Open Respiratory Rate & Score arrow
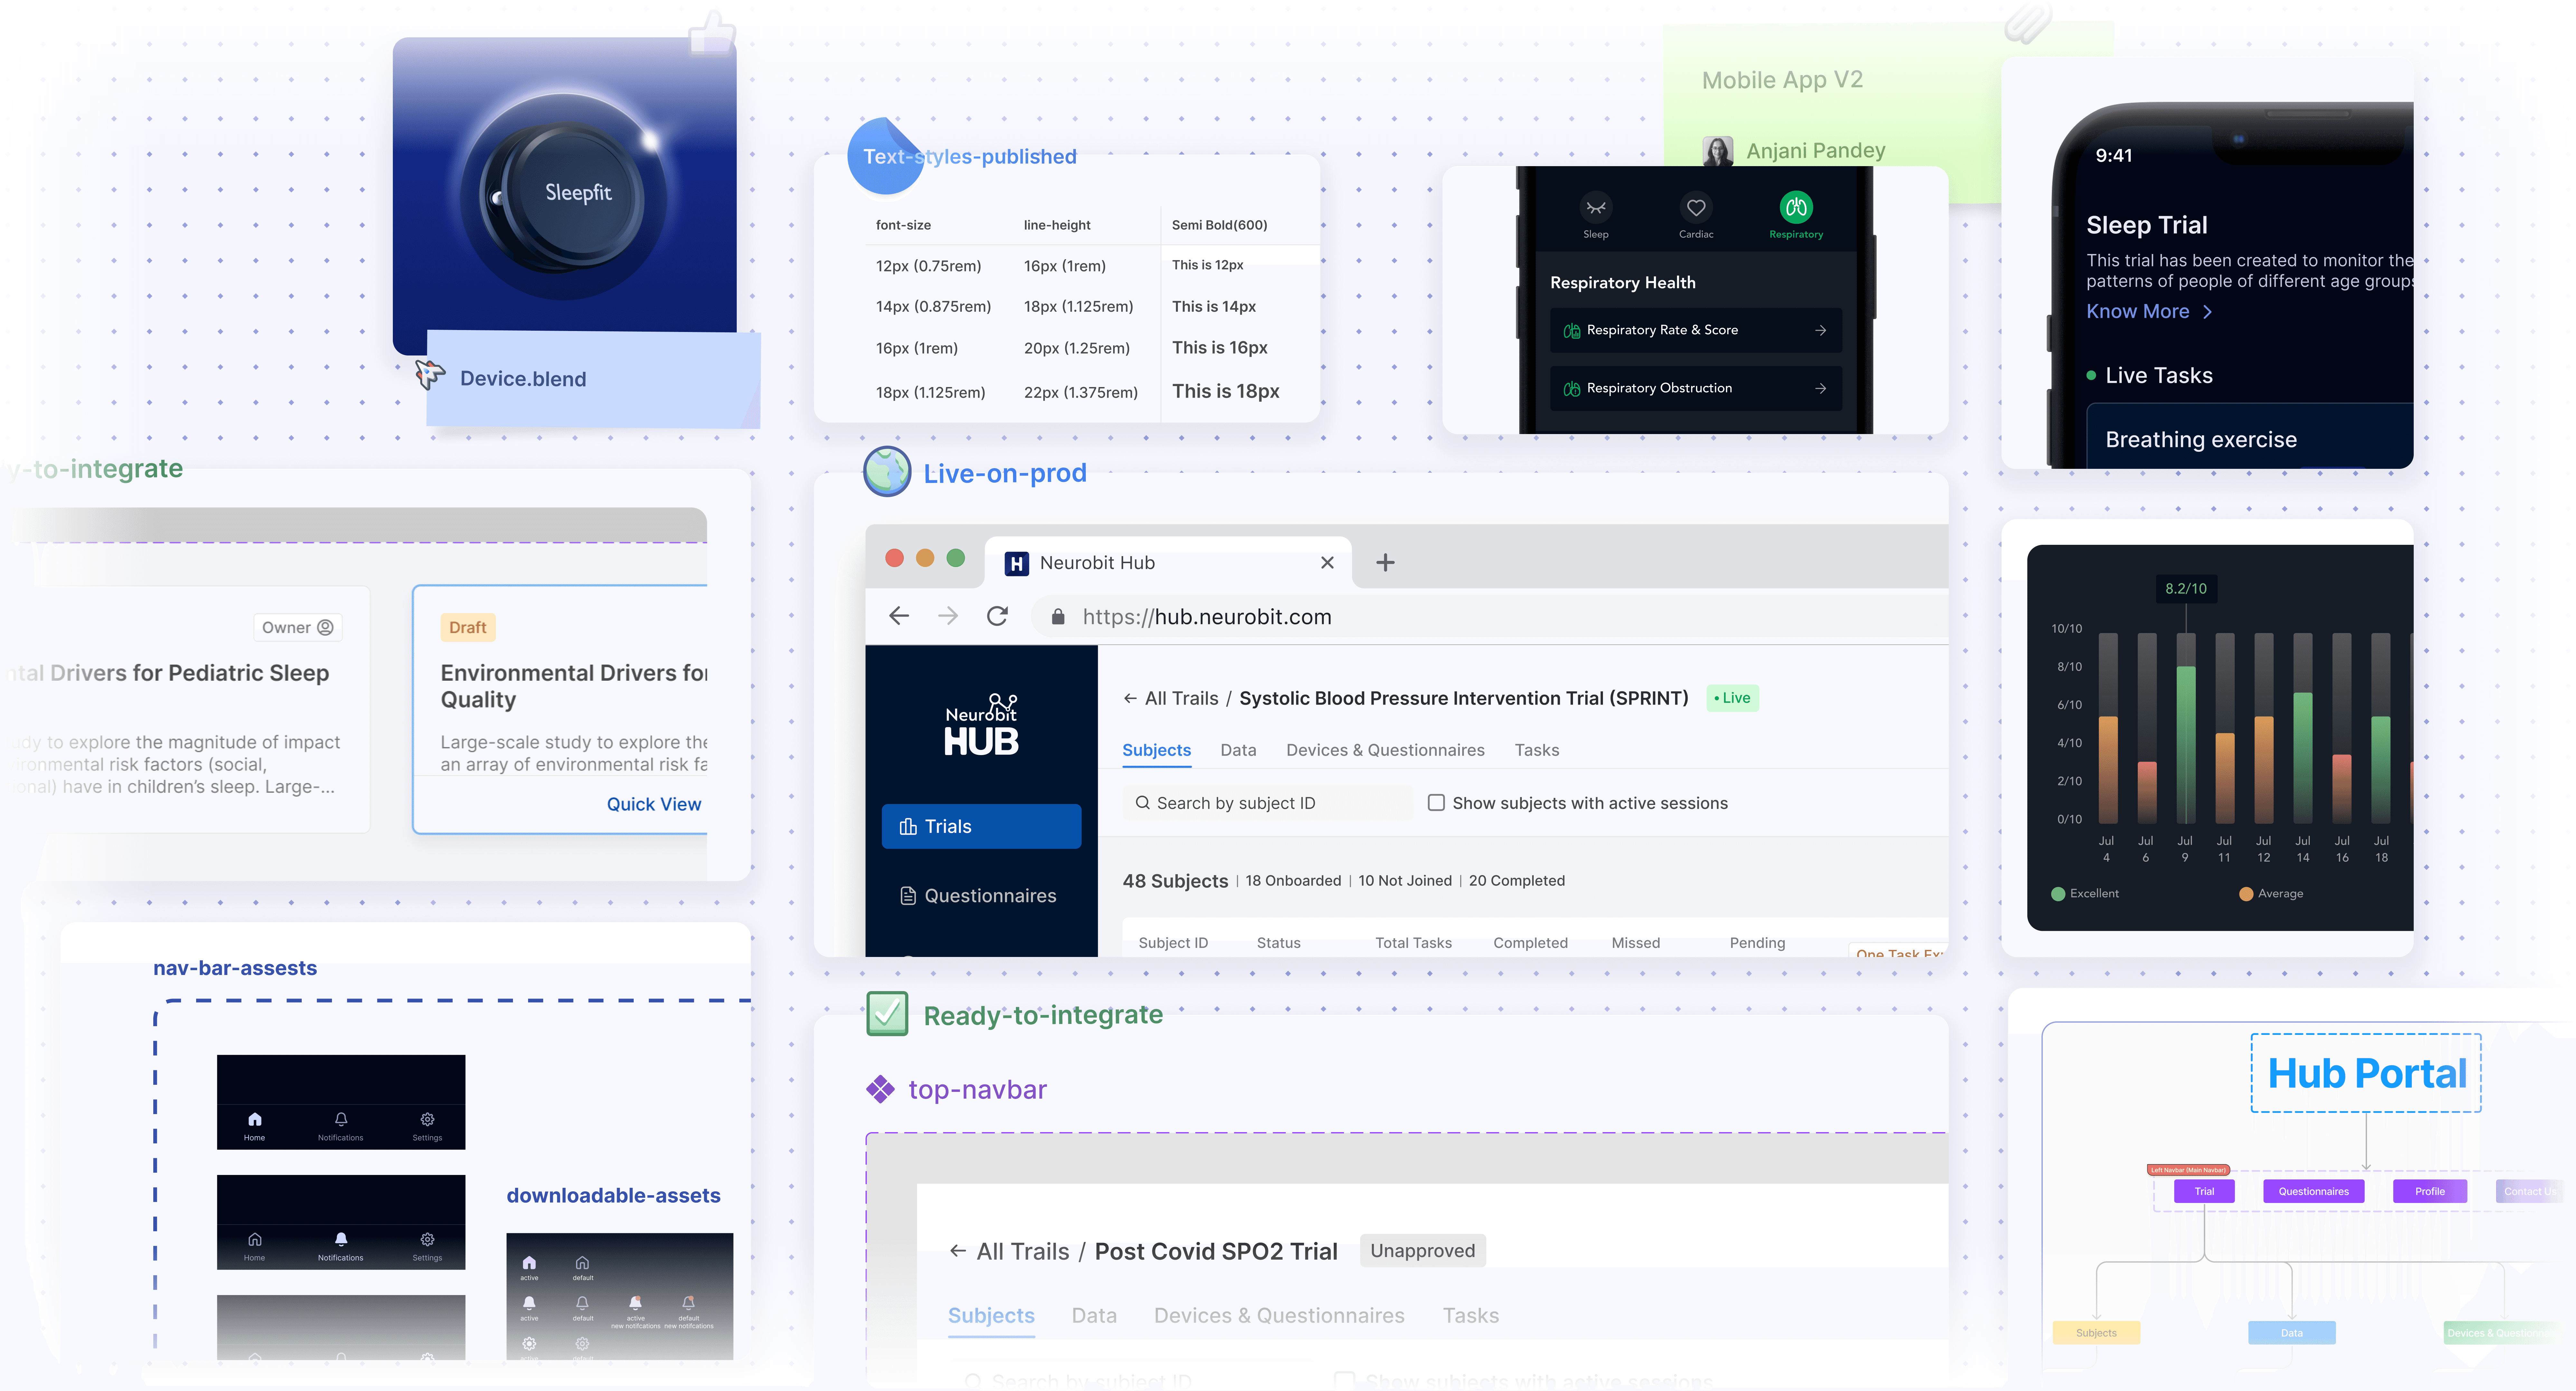Screen dimensions: 2576x1391 click(x=1820, y=330)
